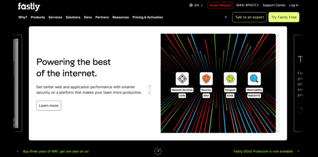
Task: Click the search magnifier icon
Action: pyautogui.click(x=226, y=17)
